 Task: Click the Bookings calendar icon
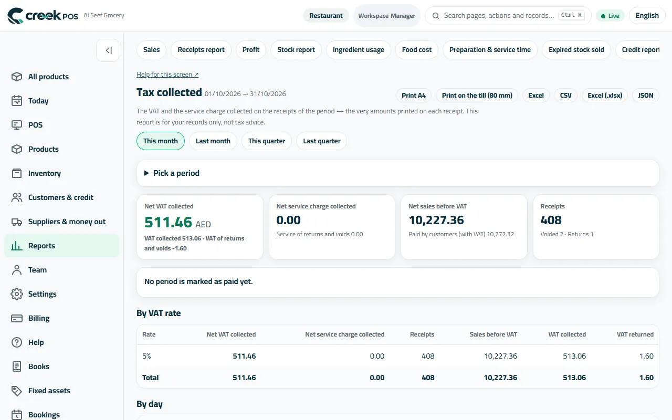(x=17, y=415)
